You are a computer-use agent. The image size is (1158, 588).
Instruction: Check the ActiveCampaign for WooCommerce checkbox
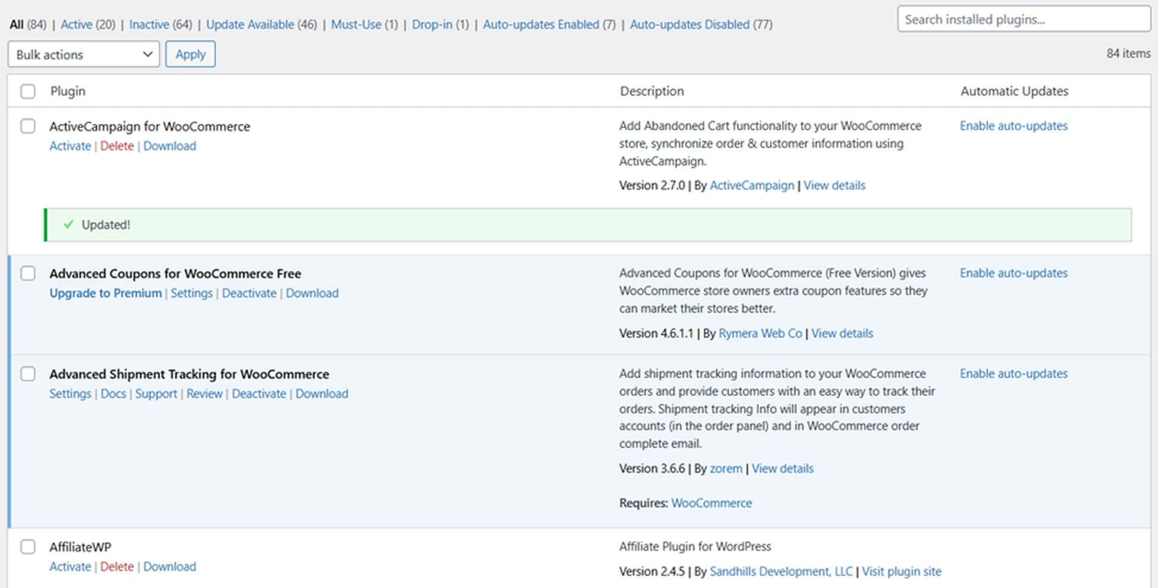[28, 126]
